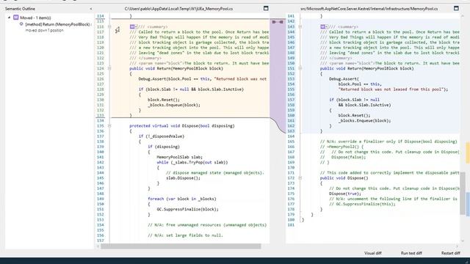Click 'if (!_disposedValue)' line
470x264 pixels.
pyautogui.click(x=162, y=136)
